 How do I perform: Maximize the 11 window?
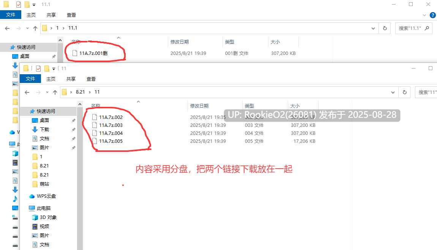coord(430,69)
